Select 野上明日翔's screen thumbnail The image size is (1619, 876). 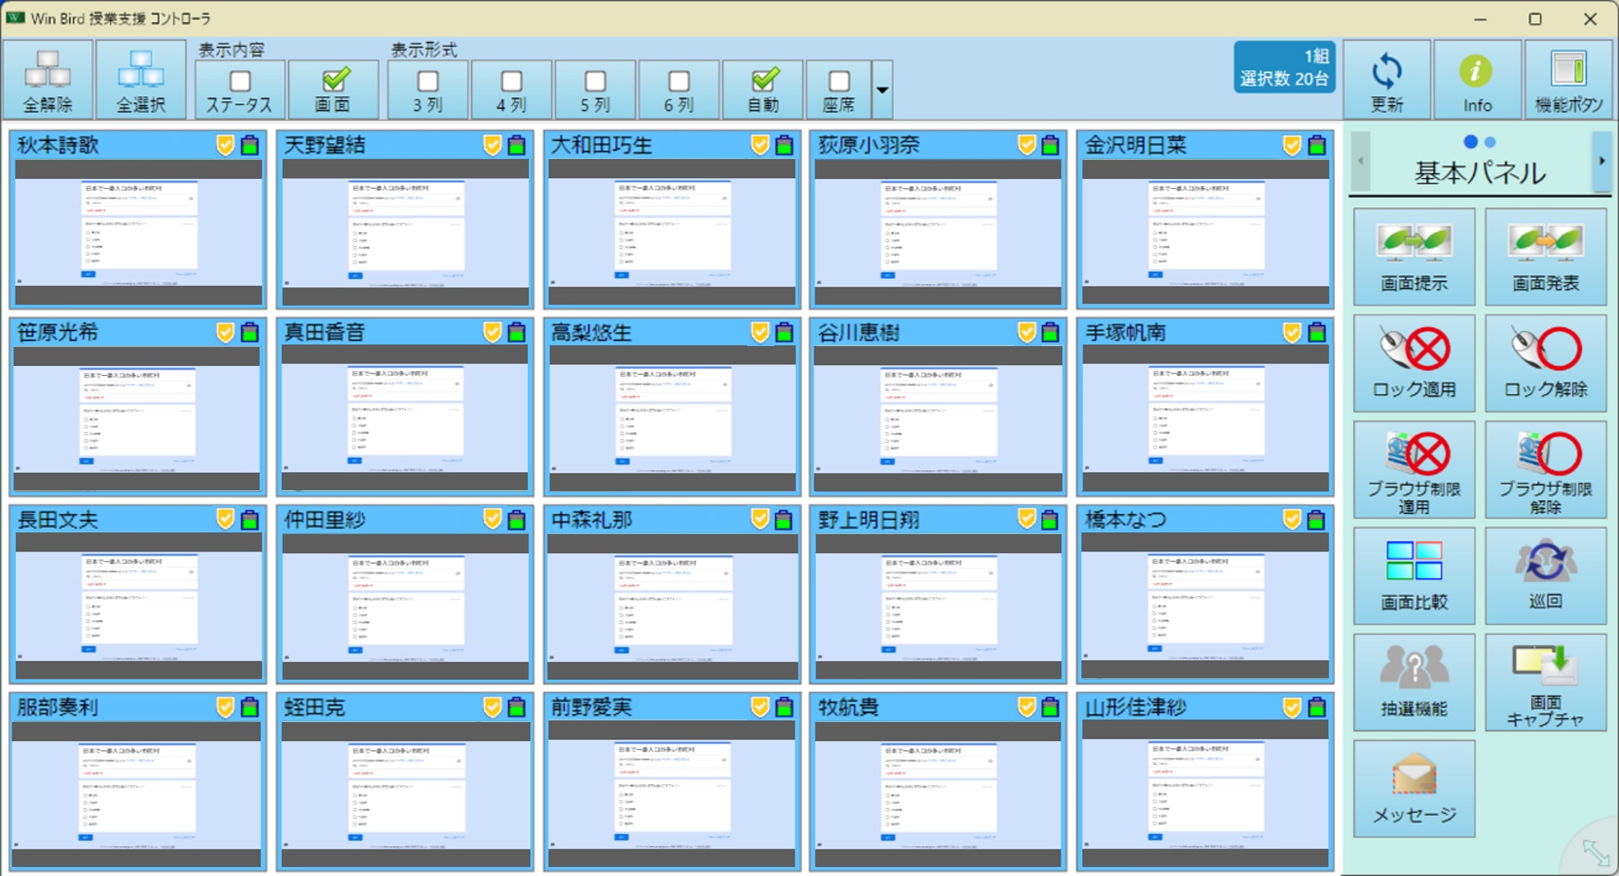[x=938, y=607]
